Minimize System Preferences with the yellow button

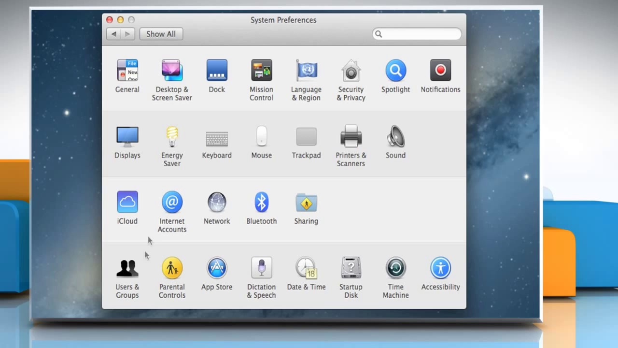click(x=120, y=20)
